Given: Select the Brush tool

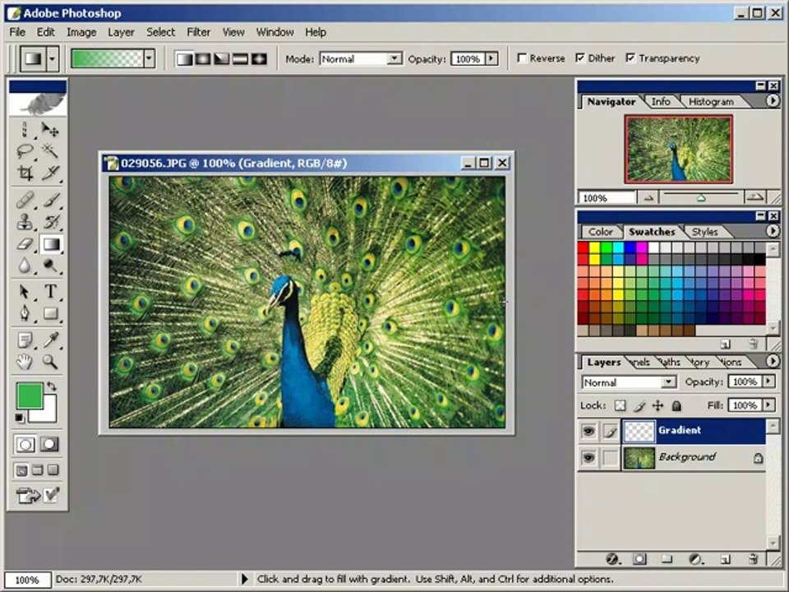Looking at the screenshot, I should point(50,201).
